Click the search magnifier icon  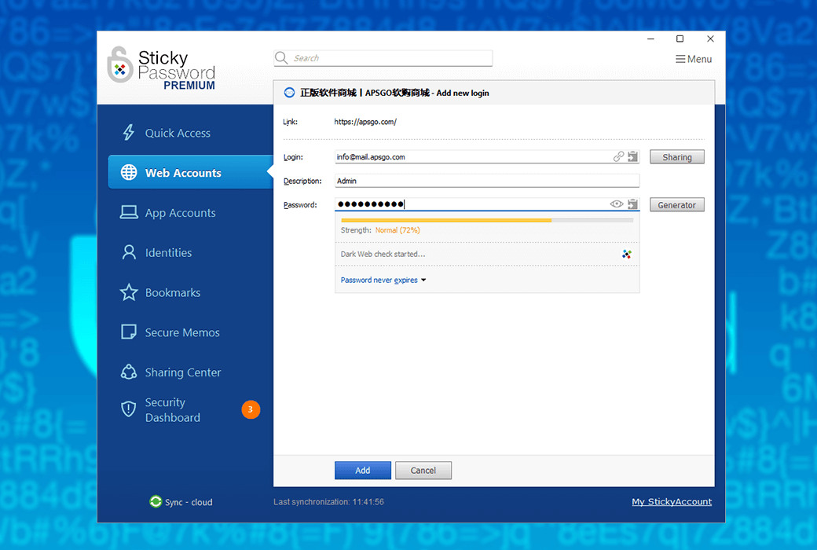click(281, 58)
